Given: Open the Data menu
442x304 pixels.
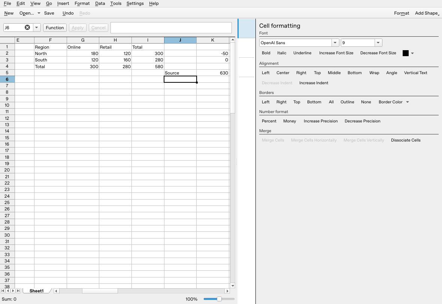Looking at the screenshot, I should 100,3.
